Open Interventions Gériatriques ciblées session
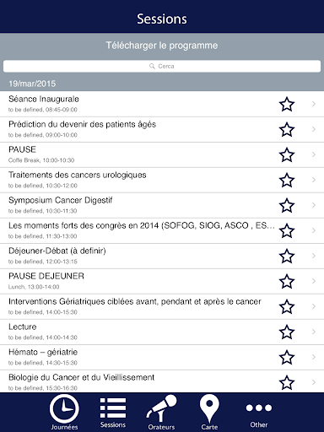 click(x=162, y=307)
